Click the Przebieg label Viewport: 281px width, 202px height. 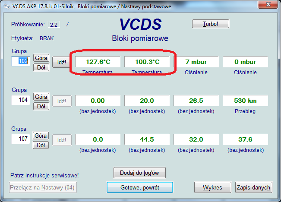click(x=245, y=111)
